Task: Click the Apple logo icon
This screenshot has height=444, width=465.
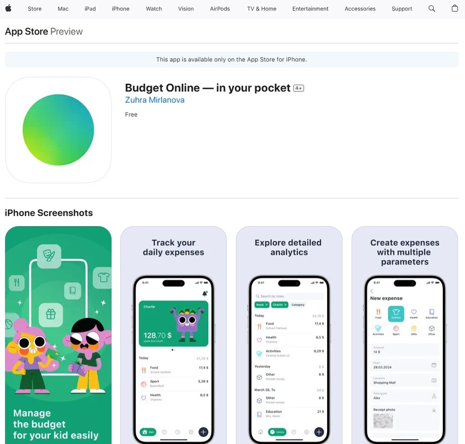Action: (x=8, y=9)
